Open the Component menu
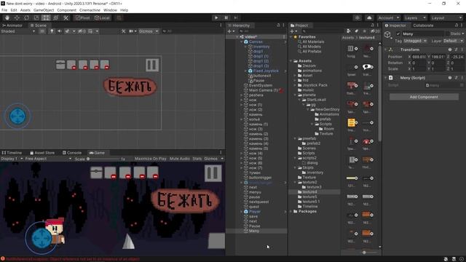 click(x=66, y=10)
